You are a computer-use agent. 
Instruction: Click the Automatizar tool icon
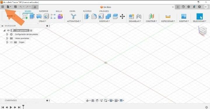click(x=73, y=16)
